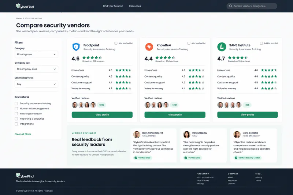
Task: Click KnowBe4 Content quality stars
Action: pyautogui.click(x=196, y=76)
